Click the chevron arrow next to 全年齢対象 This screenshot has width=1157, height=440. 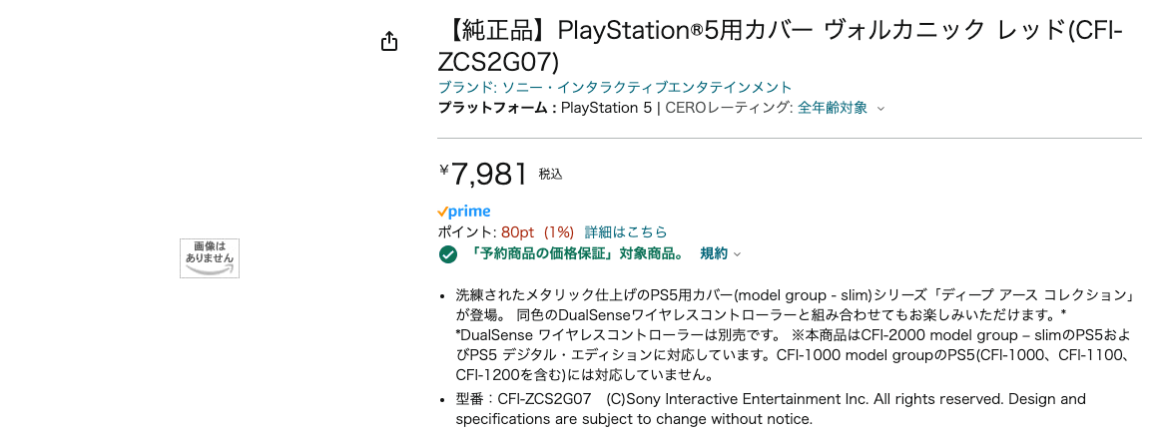click(x=880, y=109)
